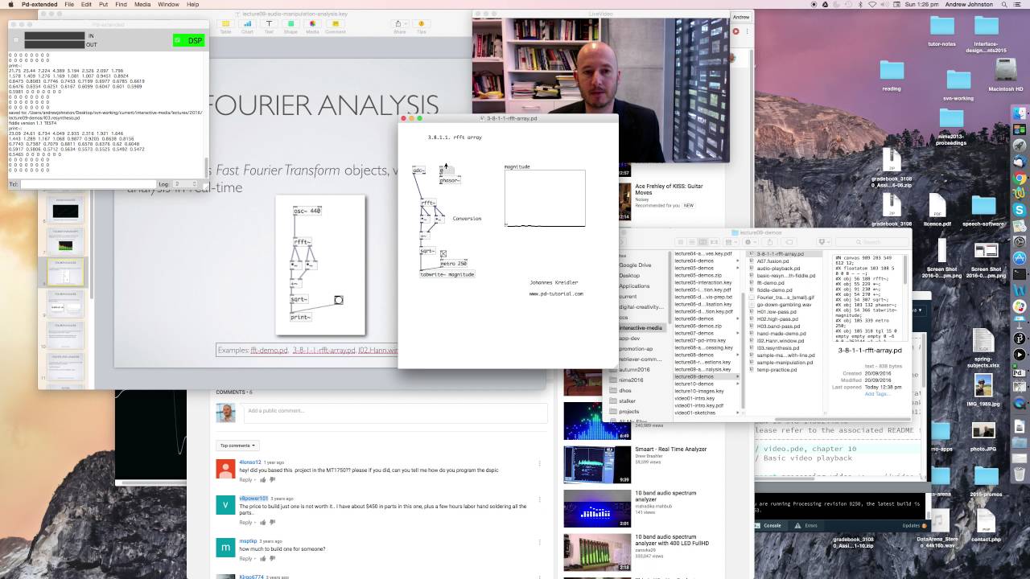Open Chrome in the Dock
The height and width of the screenshot is (579, 1030).
pos(1020,179)
